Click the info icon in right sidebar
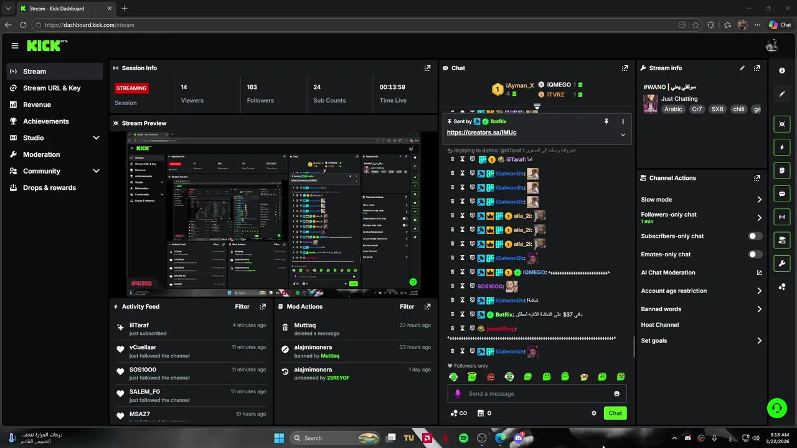The image size is (797, 448). 782,70
